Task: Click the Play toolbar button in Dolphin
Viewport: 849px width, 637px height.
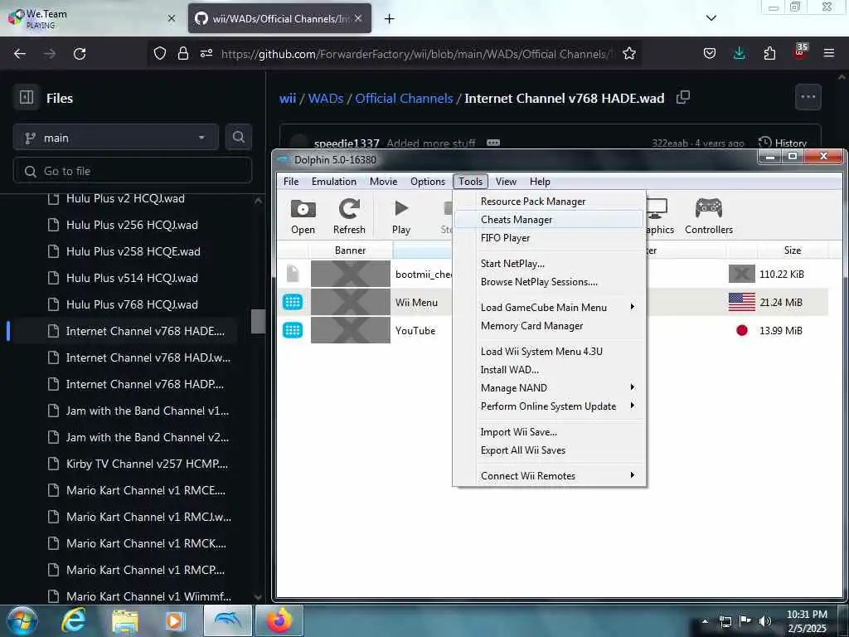Action: pos(401,208)
